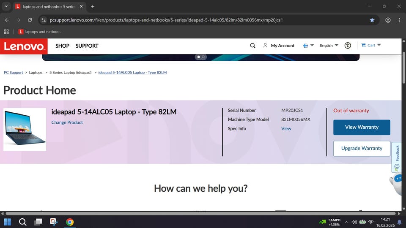Open the Chrome profile icon
The image size is (406, 228).
pos(388,20)
